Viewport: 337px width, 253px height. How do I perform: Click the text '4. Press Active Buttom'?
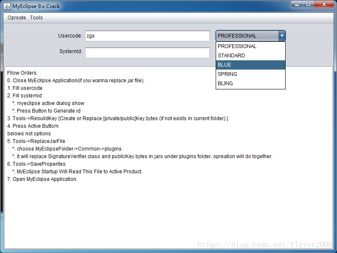[33, 126]
